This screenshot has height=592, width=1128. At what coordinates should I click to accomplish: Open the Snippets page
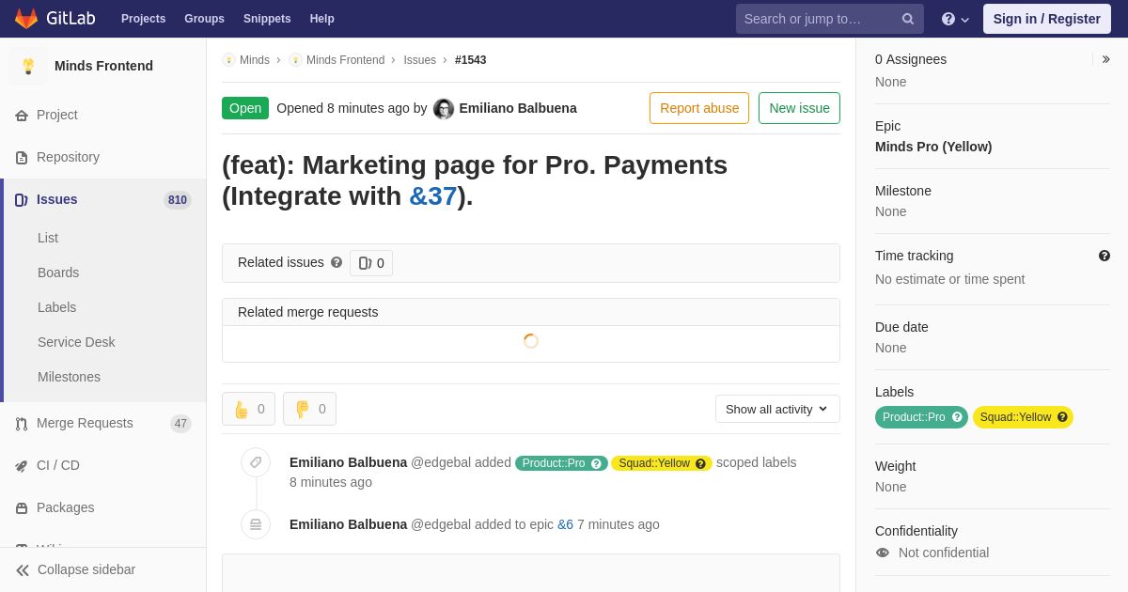(x=267, y=19)
